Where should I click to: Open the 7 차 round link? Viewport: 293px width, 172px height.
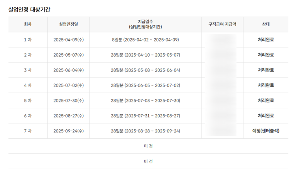pos(28,131)
